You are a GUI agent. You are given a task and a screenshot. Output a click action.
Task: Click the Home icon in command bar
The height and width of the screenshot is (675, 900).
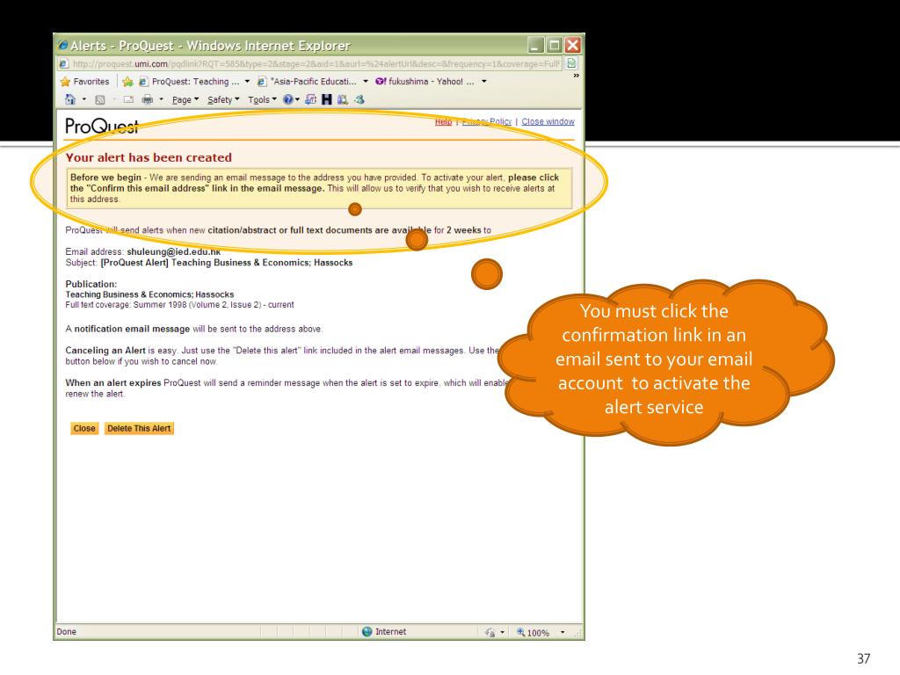click(x=70, y=99)
